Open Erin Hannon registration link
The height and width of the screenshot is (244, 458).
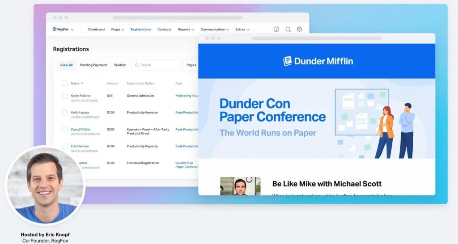coord(80,146)
